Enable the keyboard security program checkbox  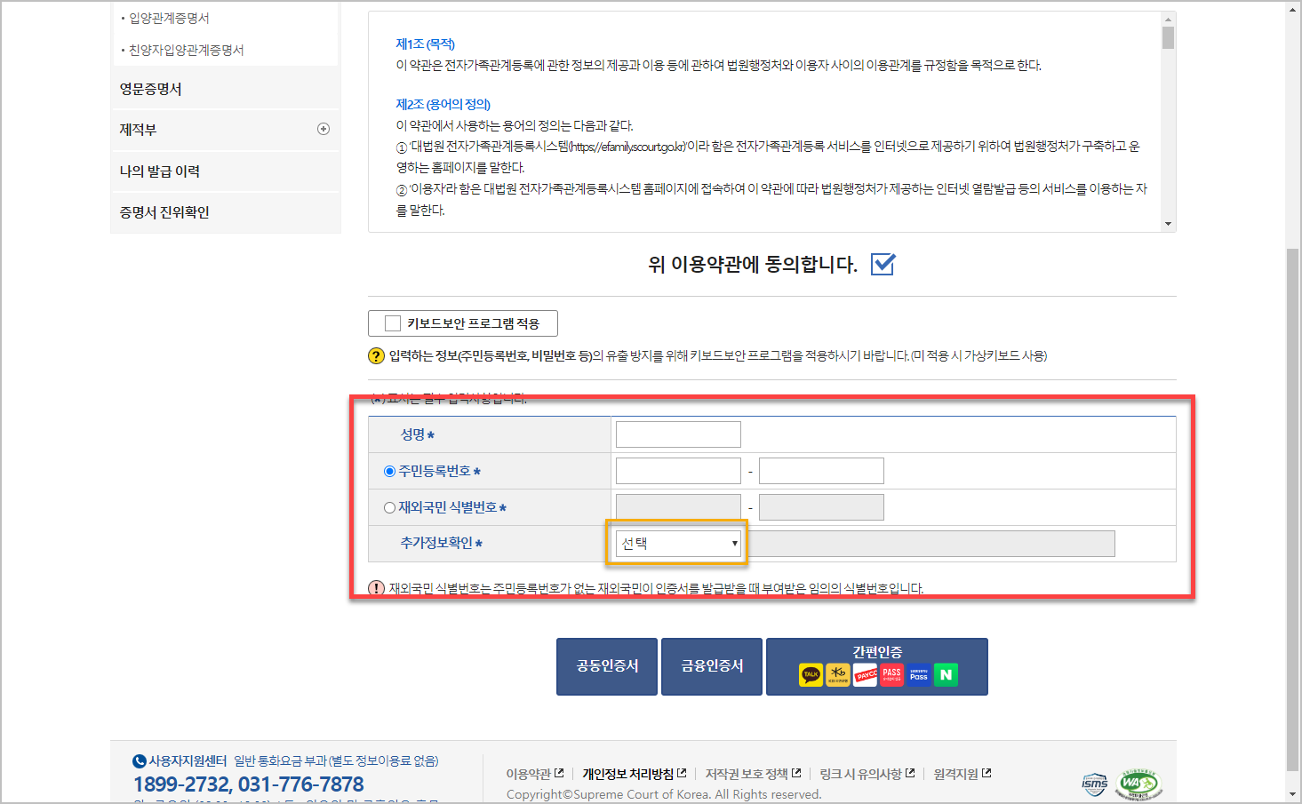392,322
